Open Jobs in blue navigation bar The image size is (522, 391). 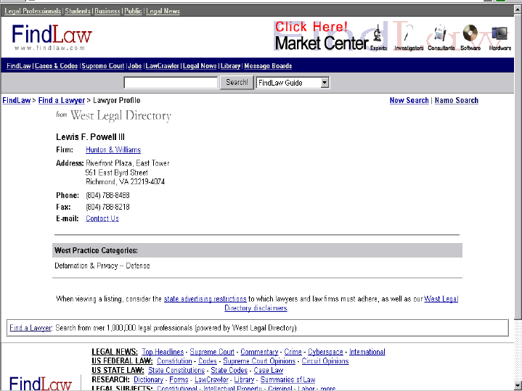pos(135,66)
